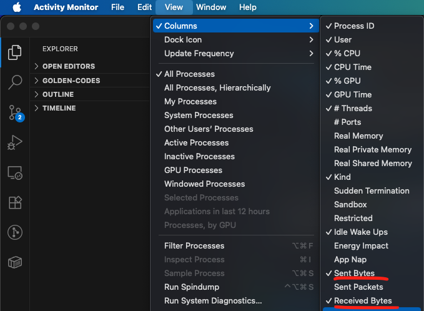The height and width of the screenshot is (311, 424).
Task: Expand the TIMELINE section
Action: click(90, 108)
